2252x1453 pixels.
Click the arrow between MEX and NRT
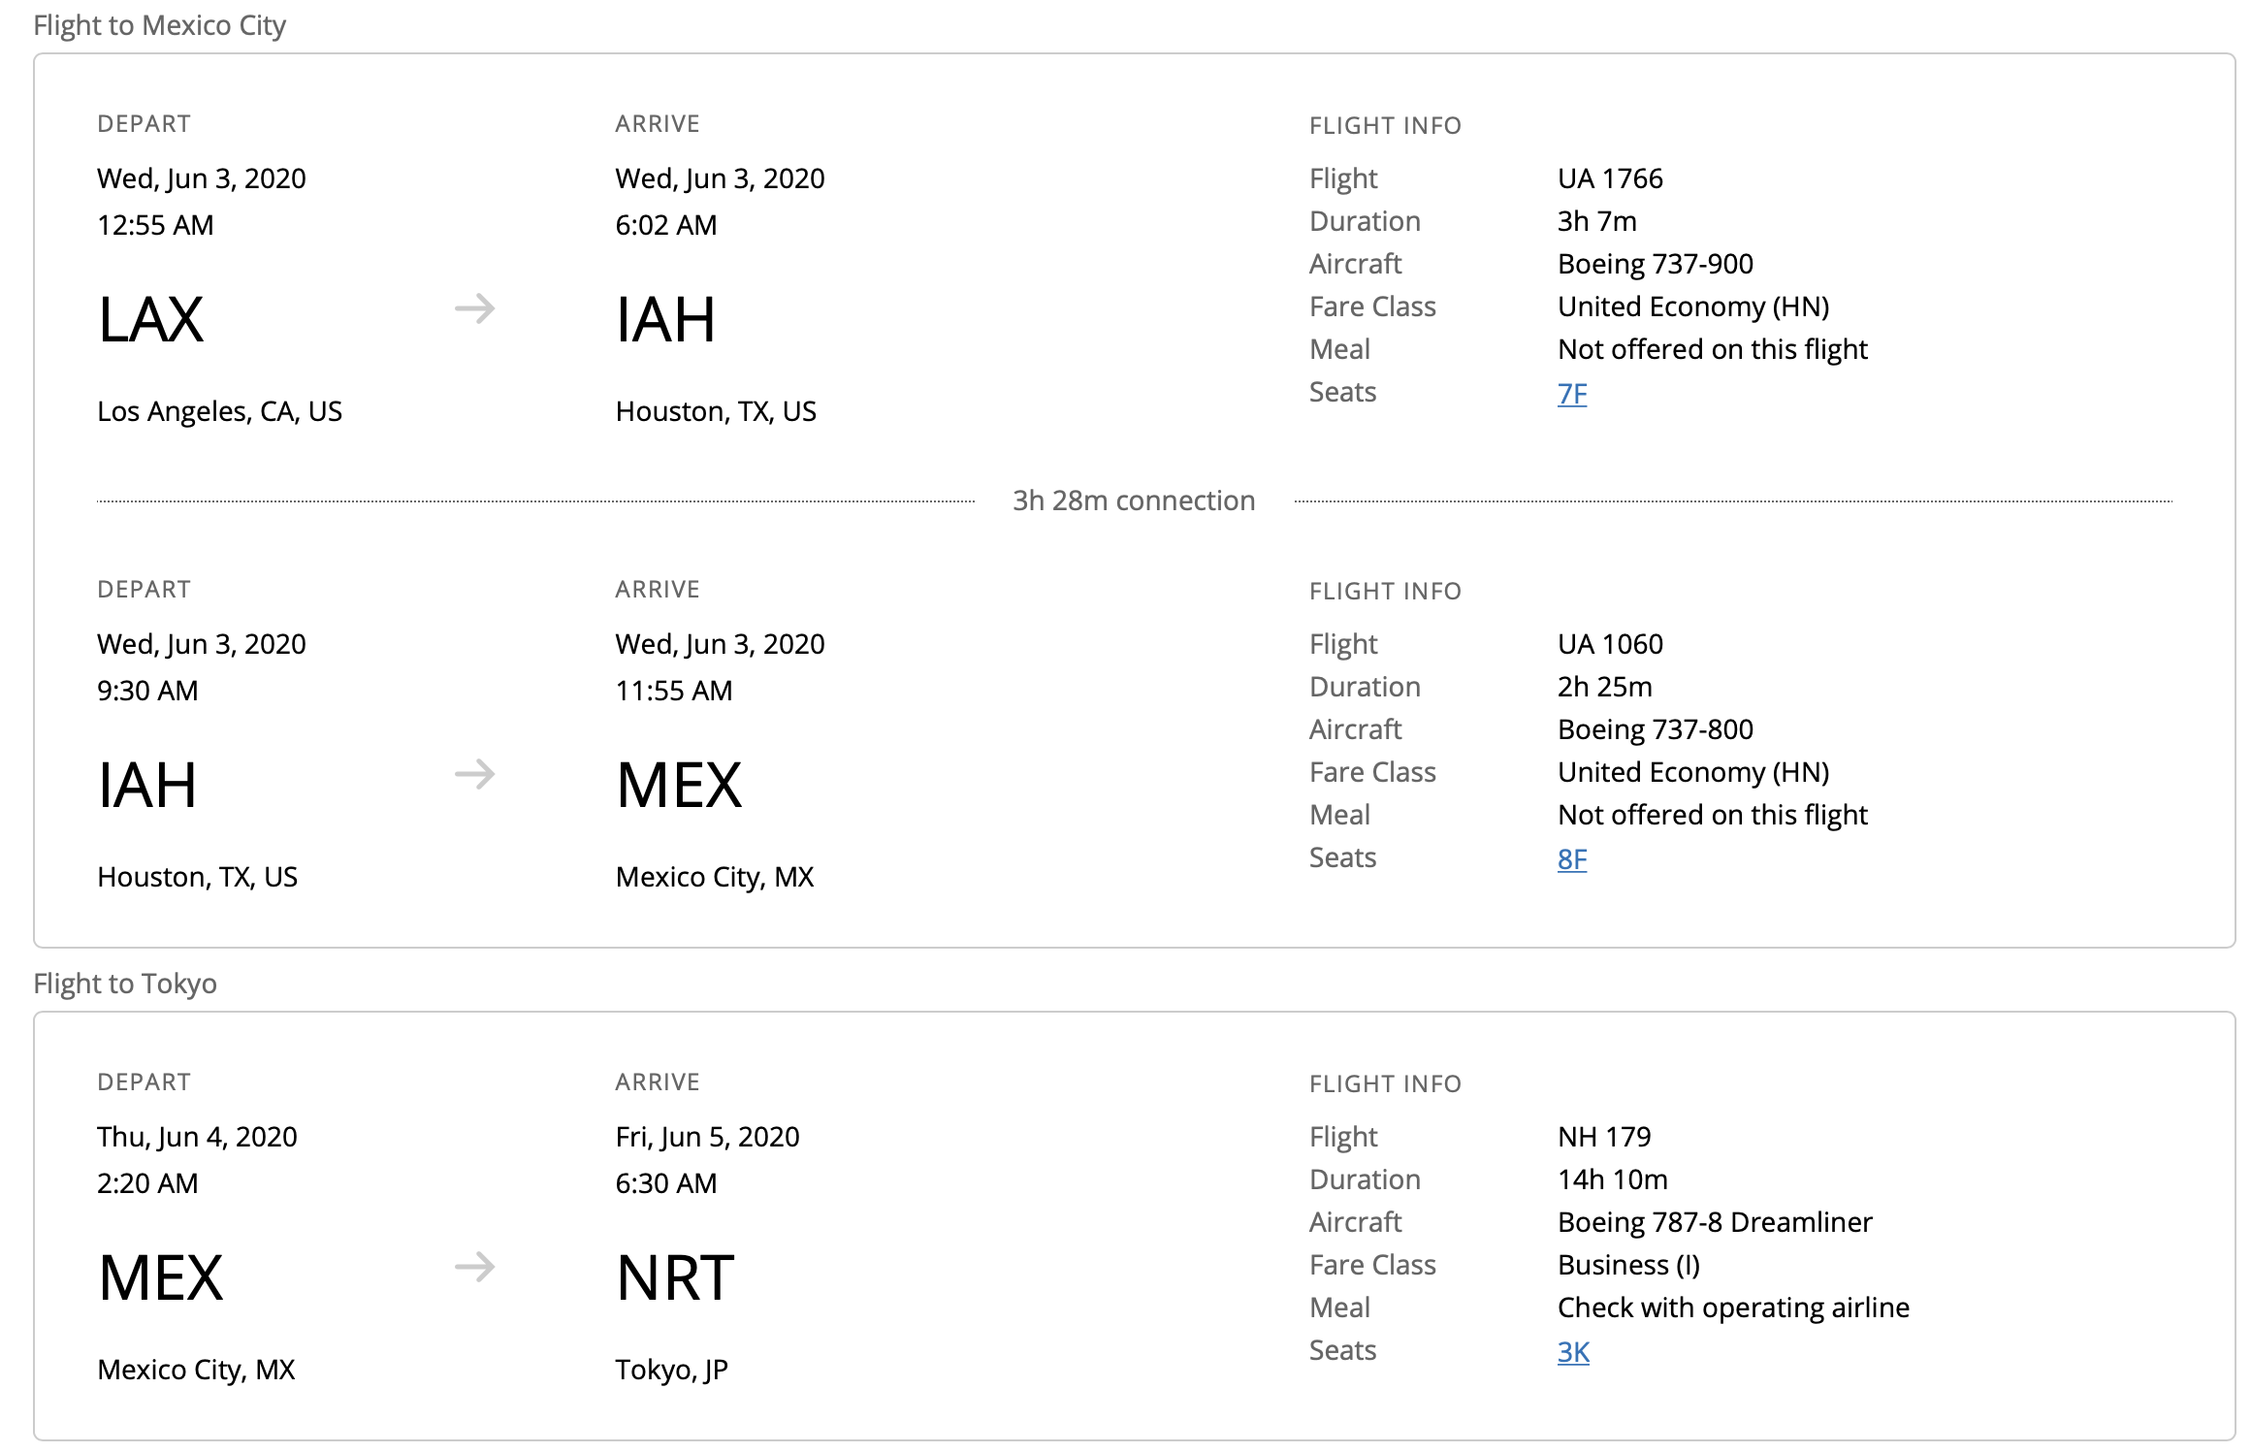coord(475,1268)
